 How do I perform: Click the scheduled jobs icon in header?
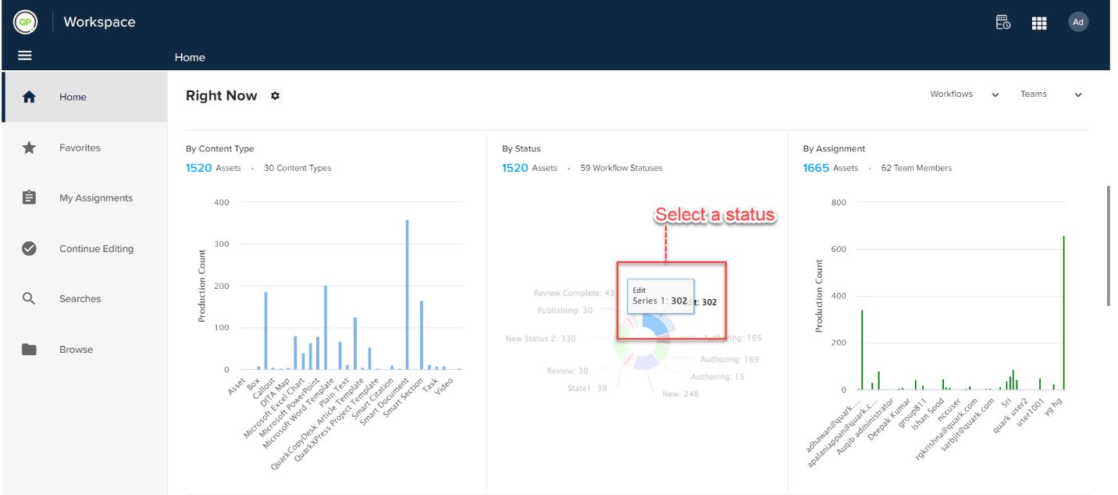pyautogui.click(x=1003, y=22)
